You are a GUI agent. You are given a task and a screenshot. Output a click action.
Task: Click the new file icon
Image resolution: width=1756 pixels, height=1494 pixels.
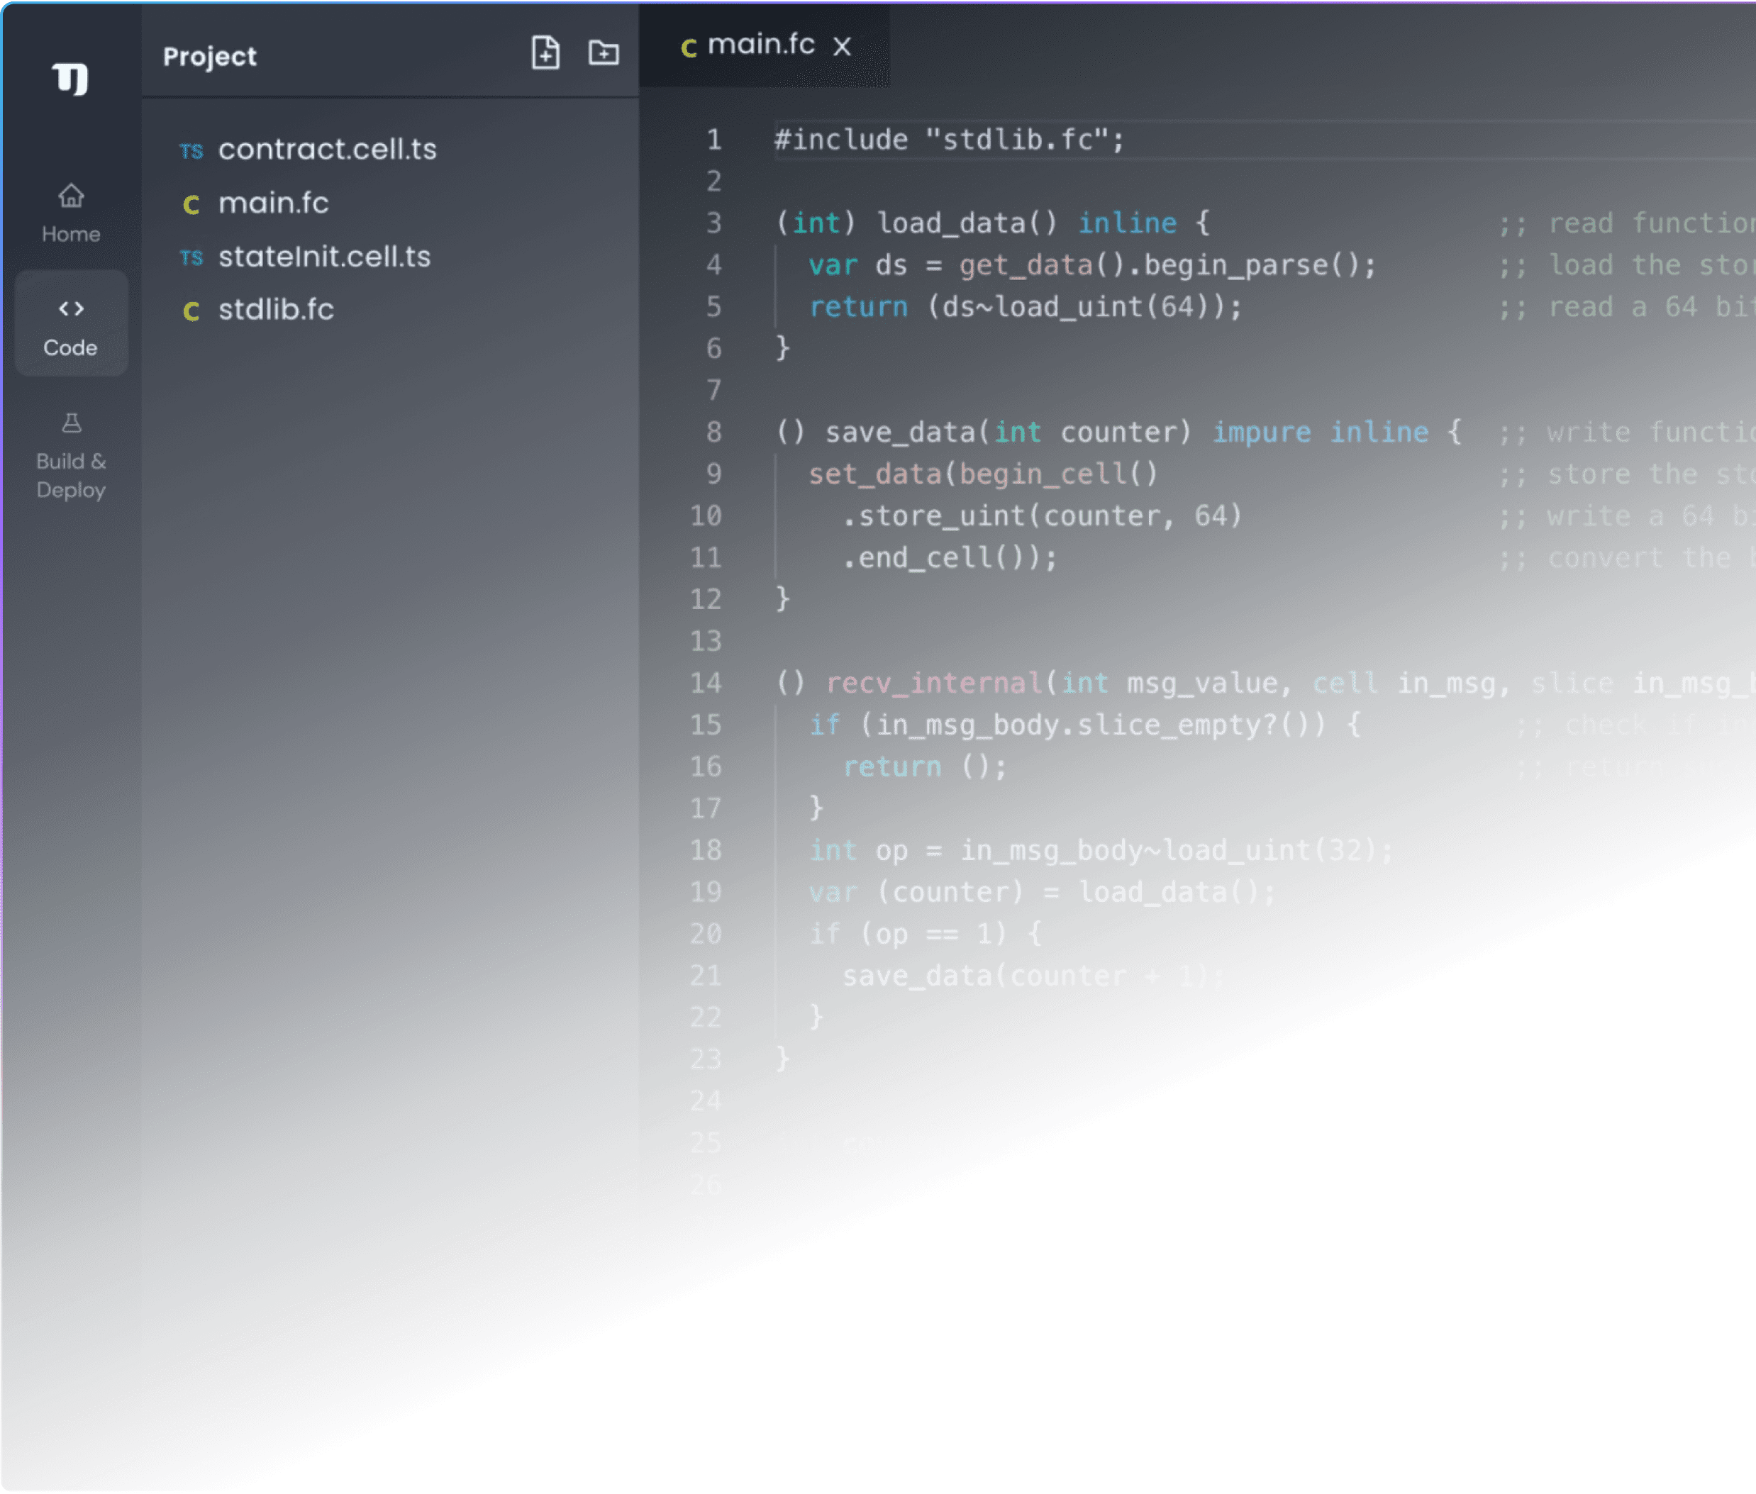(x=545, y=52)
